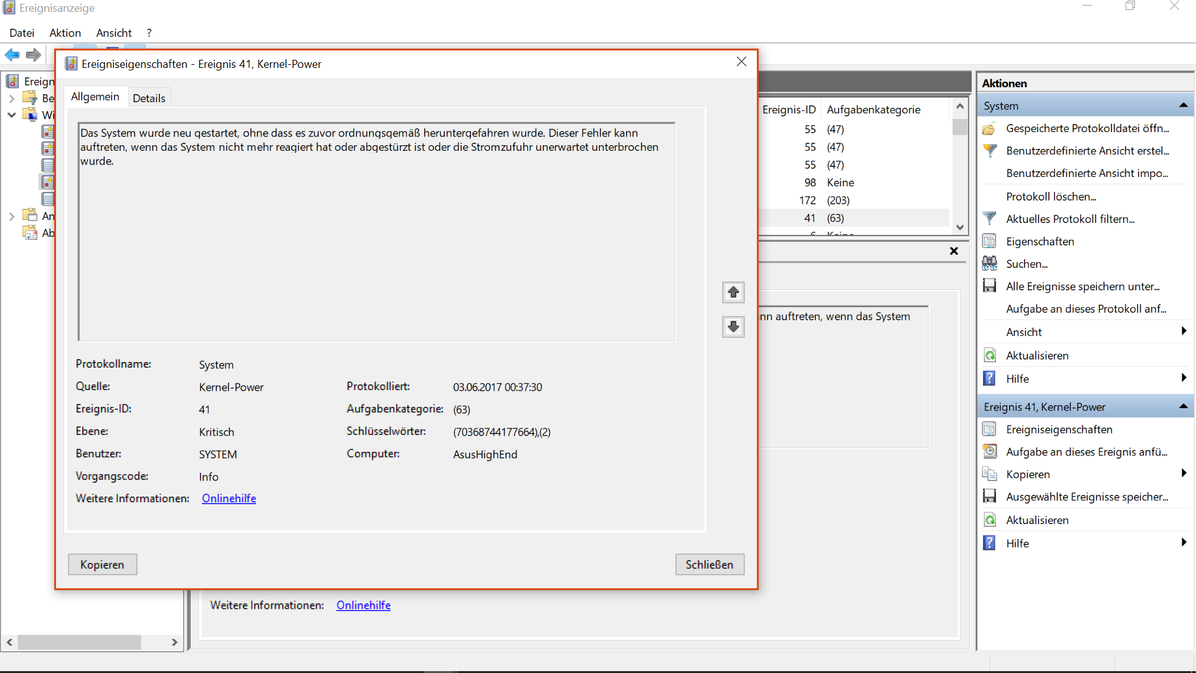Close the preview pane with X
1196x673 pixels.
coord(954,251)
